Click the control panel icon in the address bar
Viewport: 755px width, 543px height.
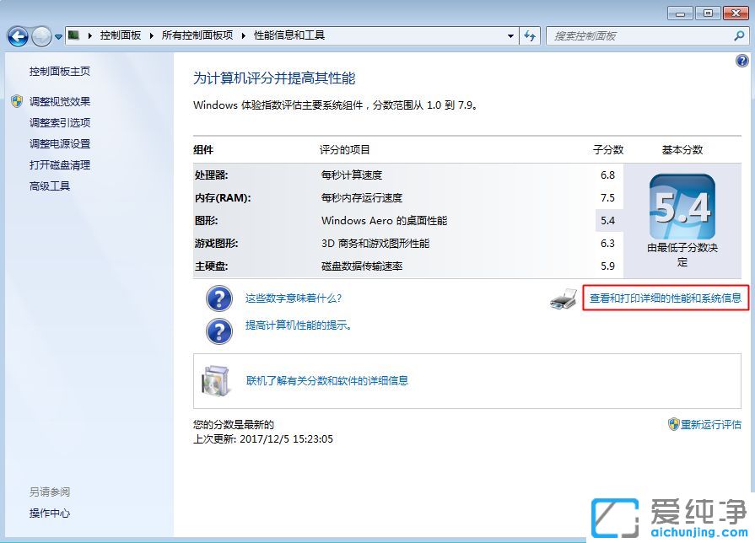click(72, 35)
